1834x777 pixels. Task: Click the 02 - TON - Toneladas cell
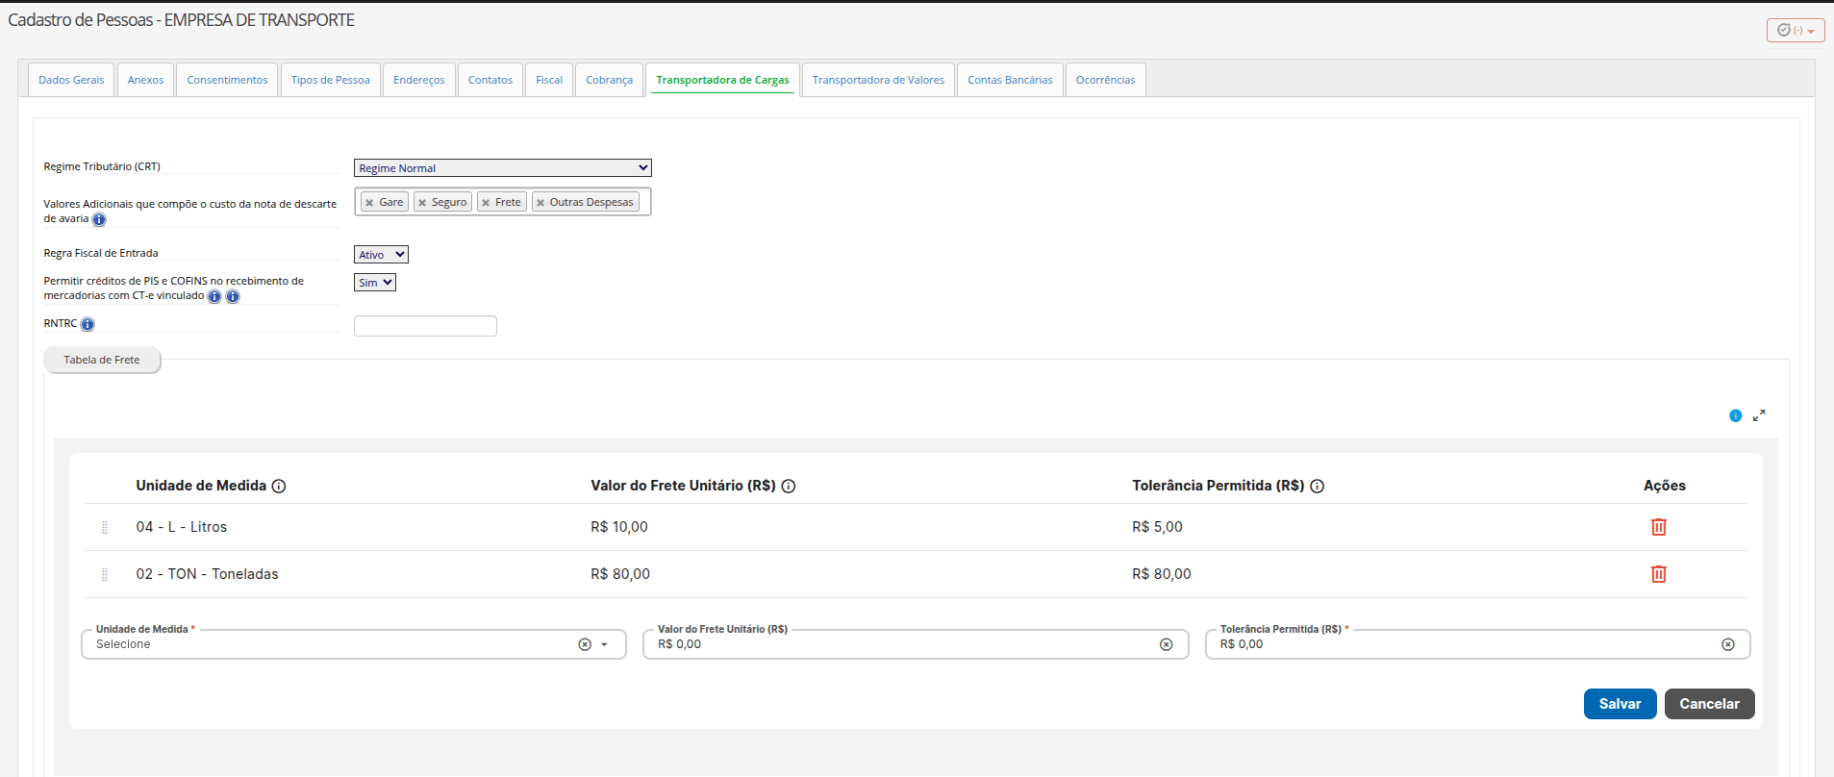[x=207, y=574]
